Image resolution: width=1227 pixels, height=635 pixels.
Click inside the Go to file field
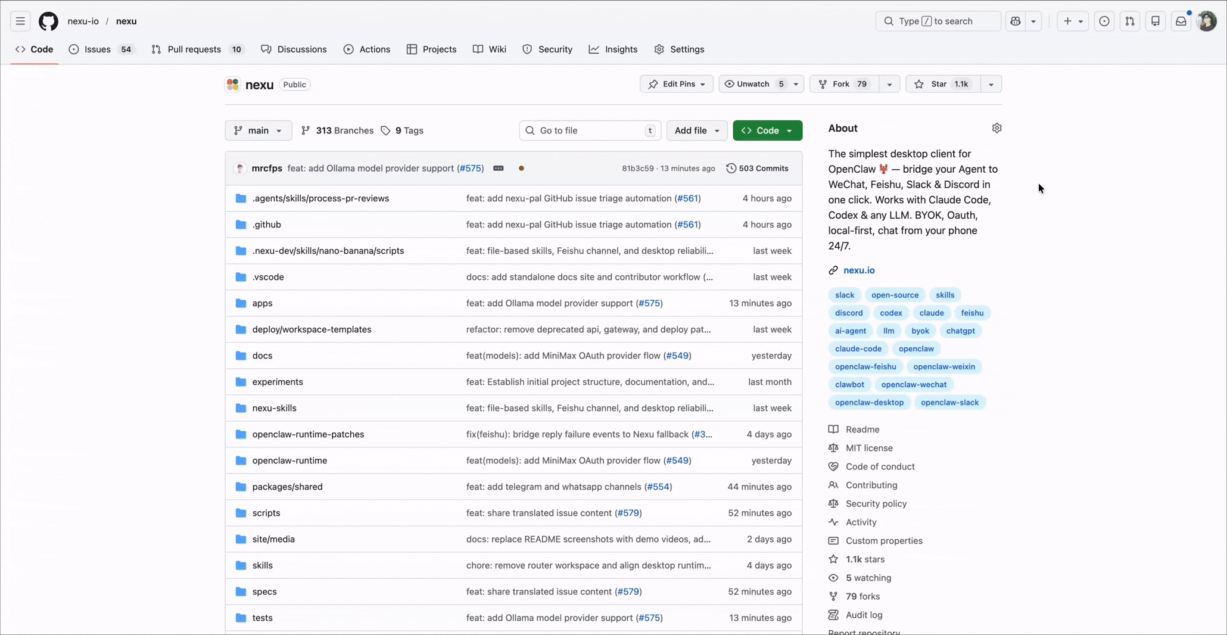[x=587, y=130]
